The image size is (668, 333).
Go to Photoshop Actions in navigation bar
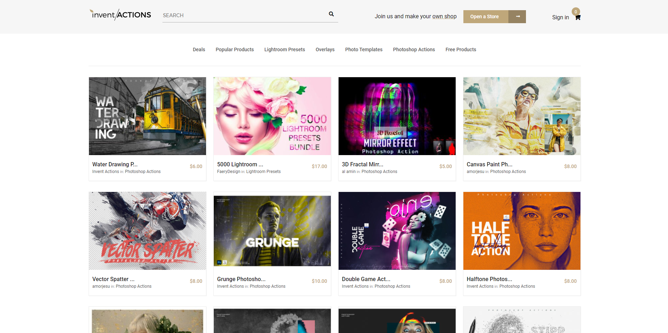pos(414,49)
